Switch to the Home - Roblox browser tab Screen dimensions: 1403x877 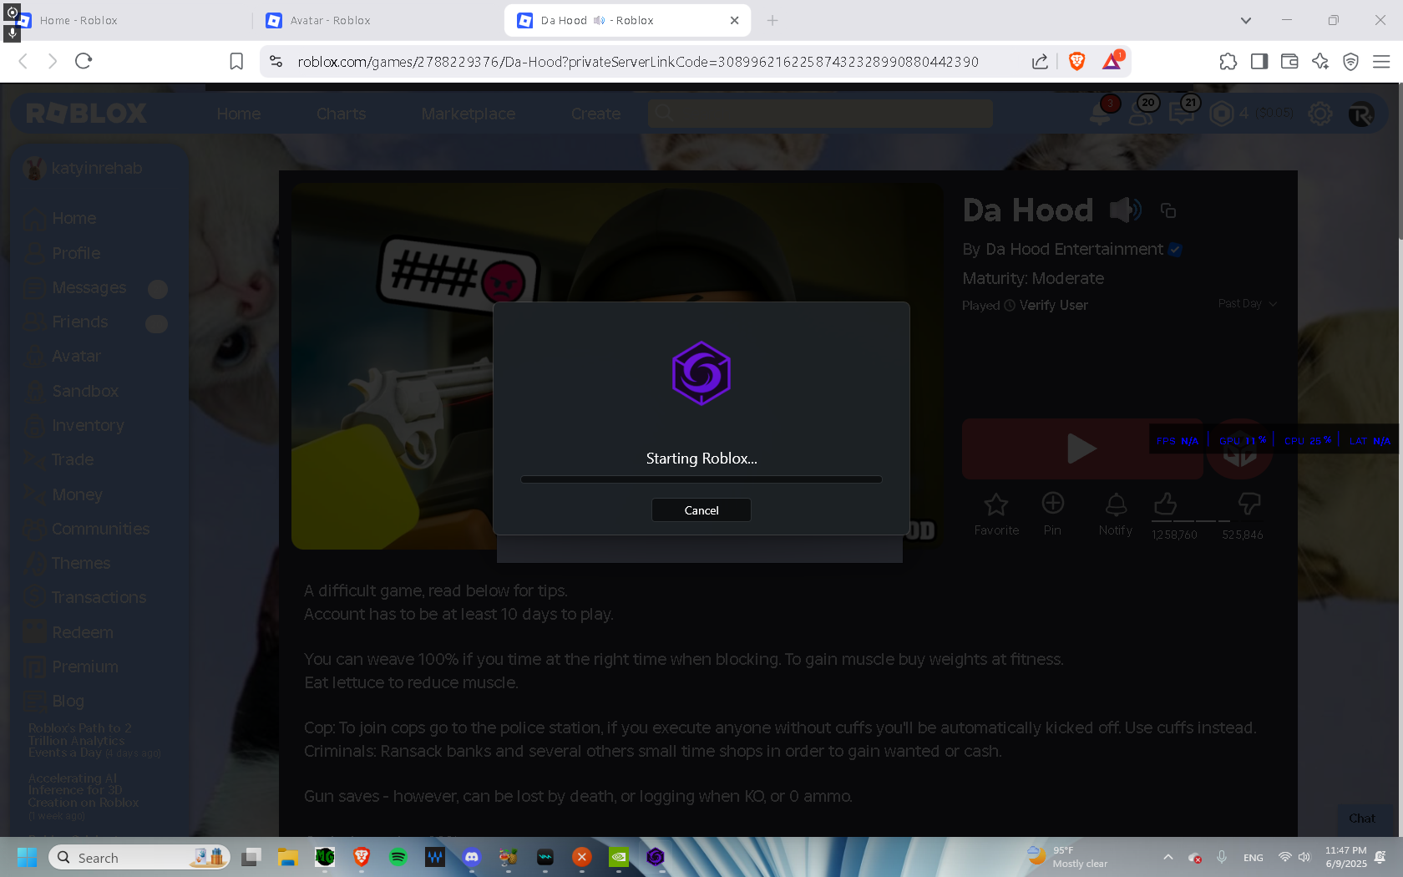(x=127, y=20)
